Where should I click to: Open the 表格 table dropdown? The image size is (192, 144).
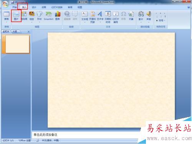tap(7, 17)
